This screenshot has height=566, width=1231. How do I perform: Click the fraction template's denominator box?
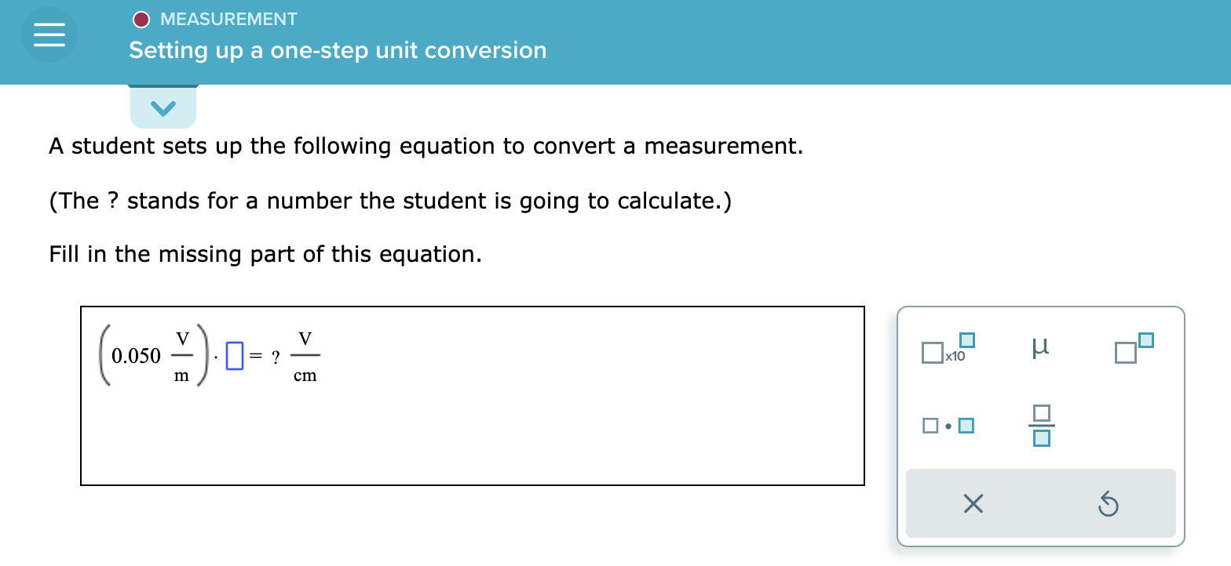pyautogui.click(x=1041, y=439)
